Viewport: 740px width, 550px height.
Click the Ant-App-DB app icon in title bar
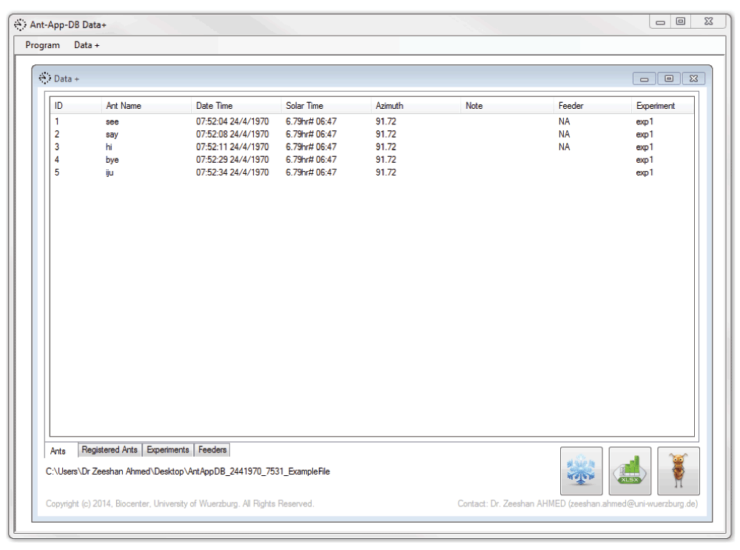pyautogui.click(x=20, y=24)
